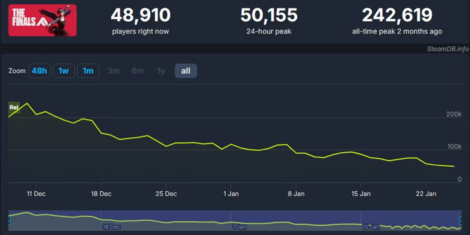Click the 48,910 players right now figure

(141, 15)
